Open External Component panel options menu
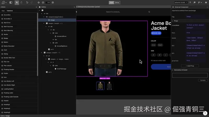Screen dimensions: 209x117 coord(207,7)
